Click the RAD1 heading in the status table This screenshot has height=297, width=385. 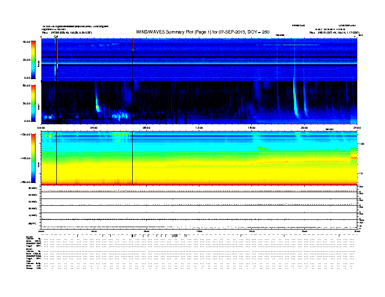[x=29, y=249]
